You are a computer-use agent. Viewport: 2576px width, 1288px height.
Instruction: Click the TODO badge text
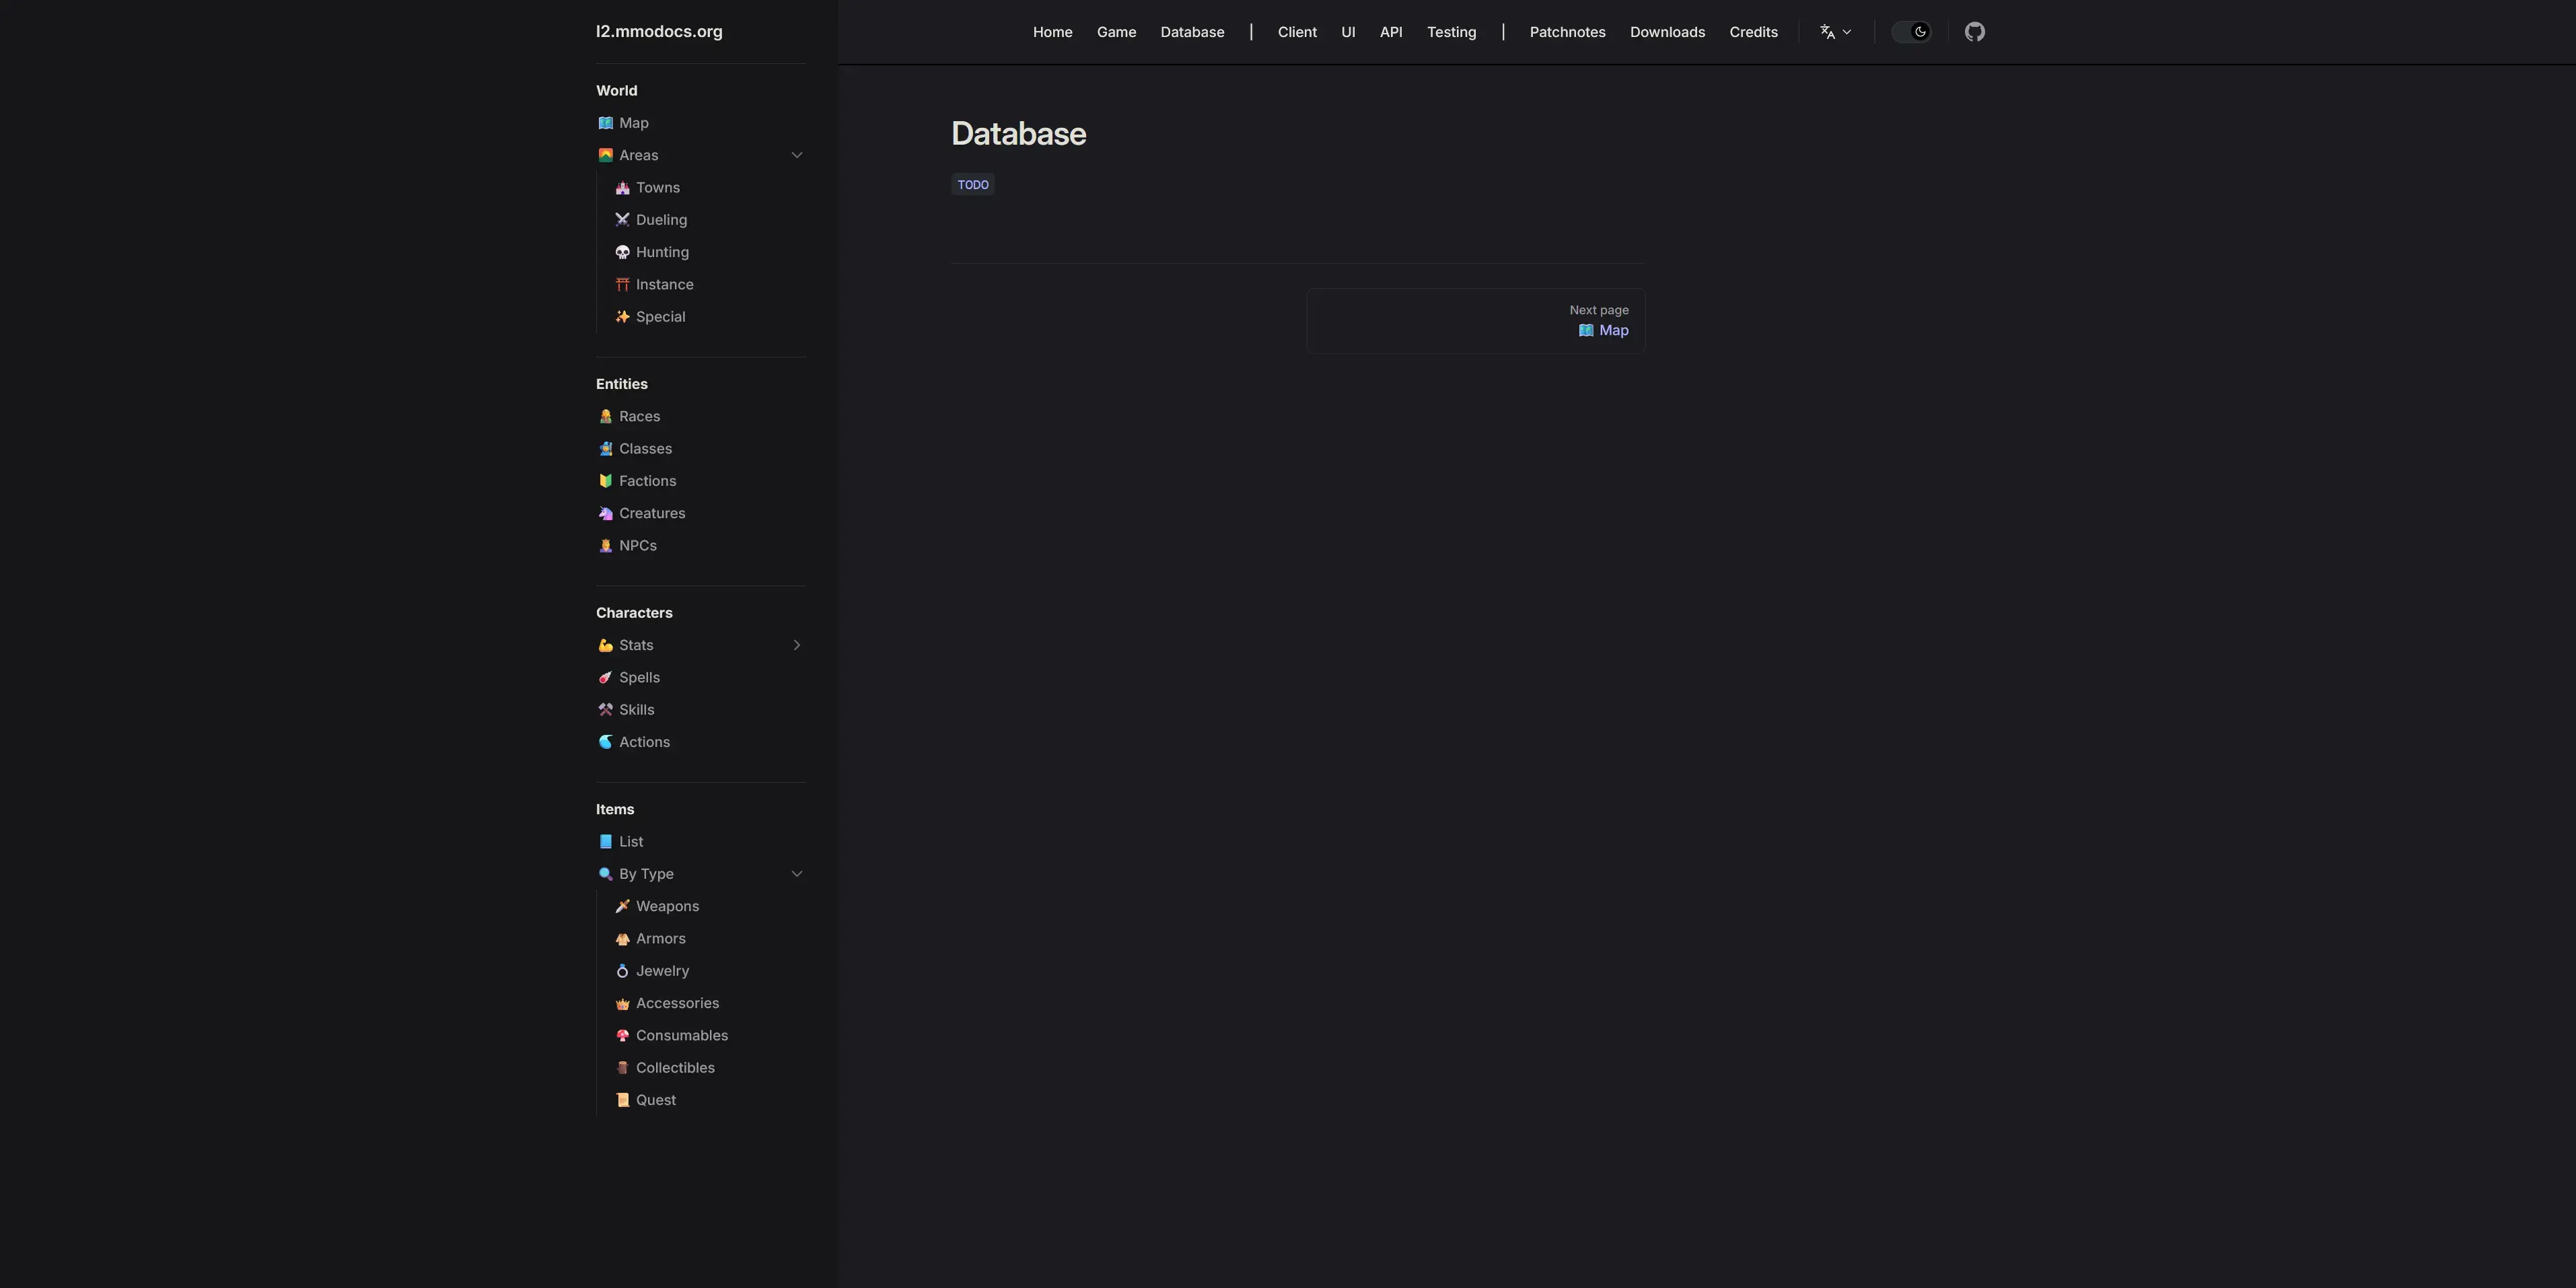tap(973, 185)
